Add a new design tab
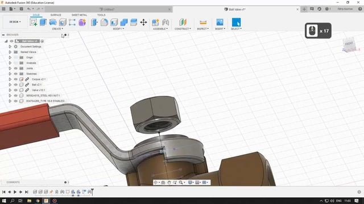Screen dimensions: 364x204 (x=304, y=9)
